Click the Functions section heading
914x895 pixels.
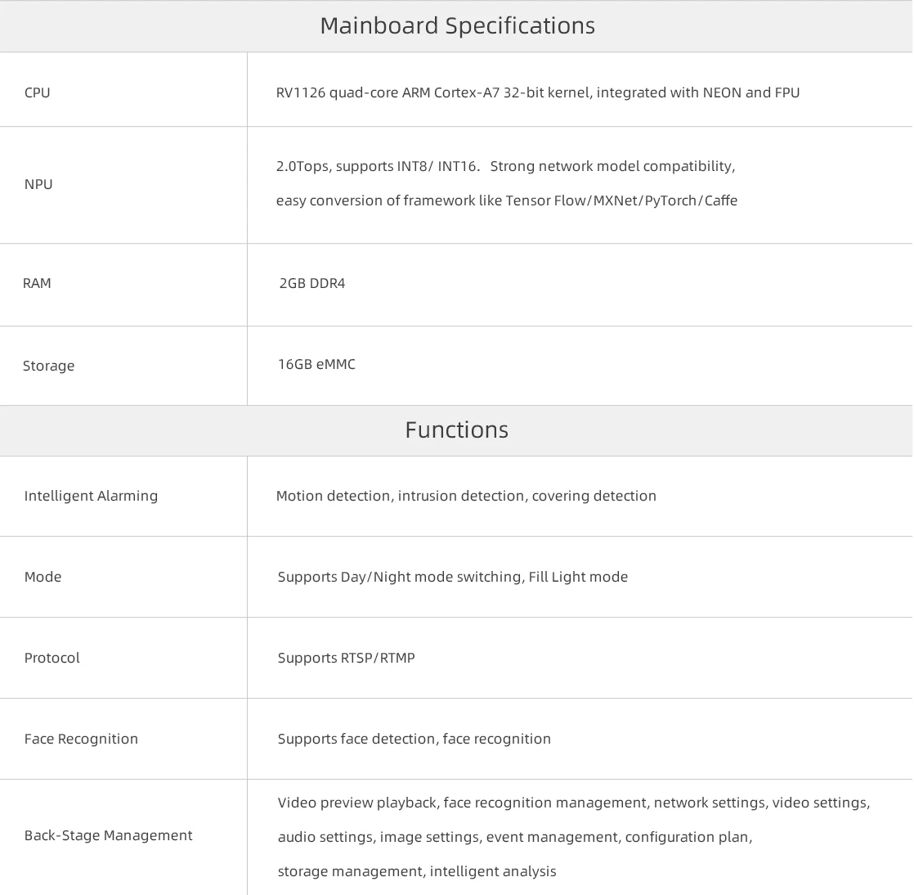coord(456,430)
